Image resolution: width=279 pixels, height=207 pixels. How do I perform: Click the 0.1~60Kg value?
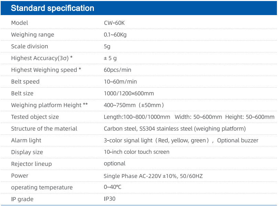coord(115,35)
